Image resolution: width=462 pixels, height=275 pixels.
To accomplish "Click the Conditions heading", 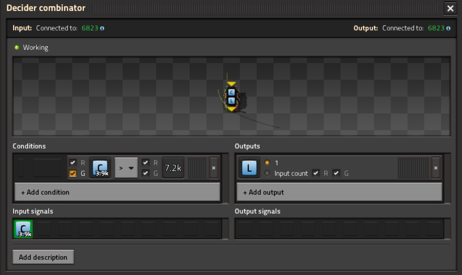I will (29, 146).
